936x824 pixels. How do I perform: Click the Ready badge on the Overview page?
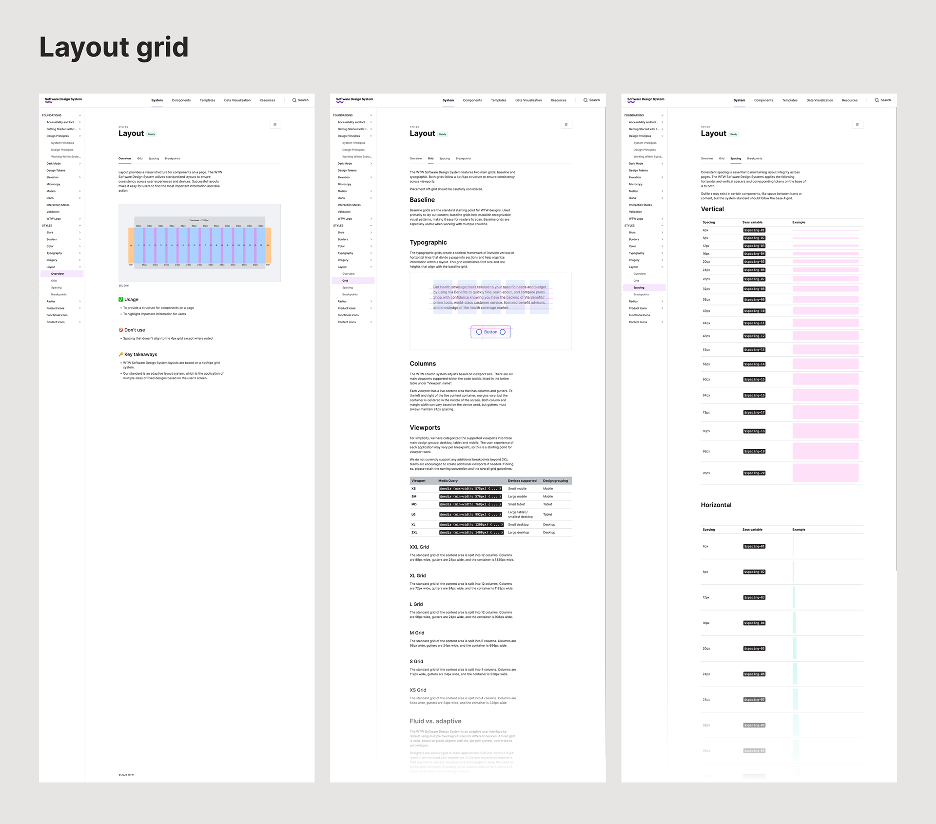pyautogui.click(x=152, y=134)
